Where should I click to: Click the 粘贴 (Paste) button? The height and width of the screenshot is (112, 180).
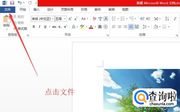click(x=7, y=22)
